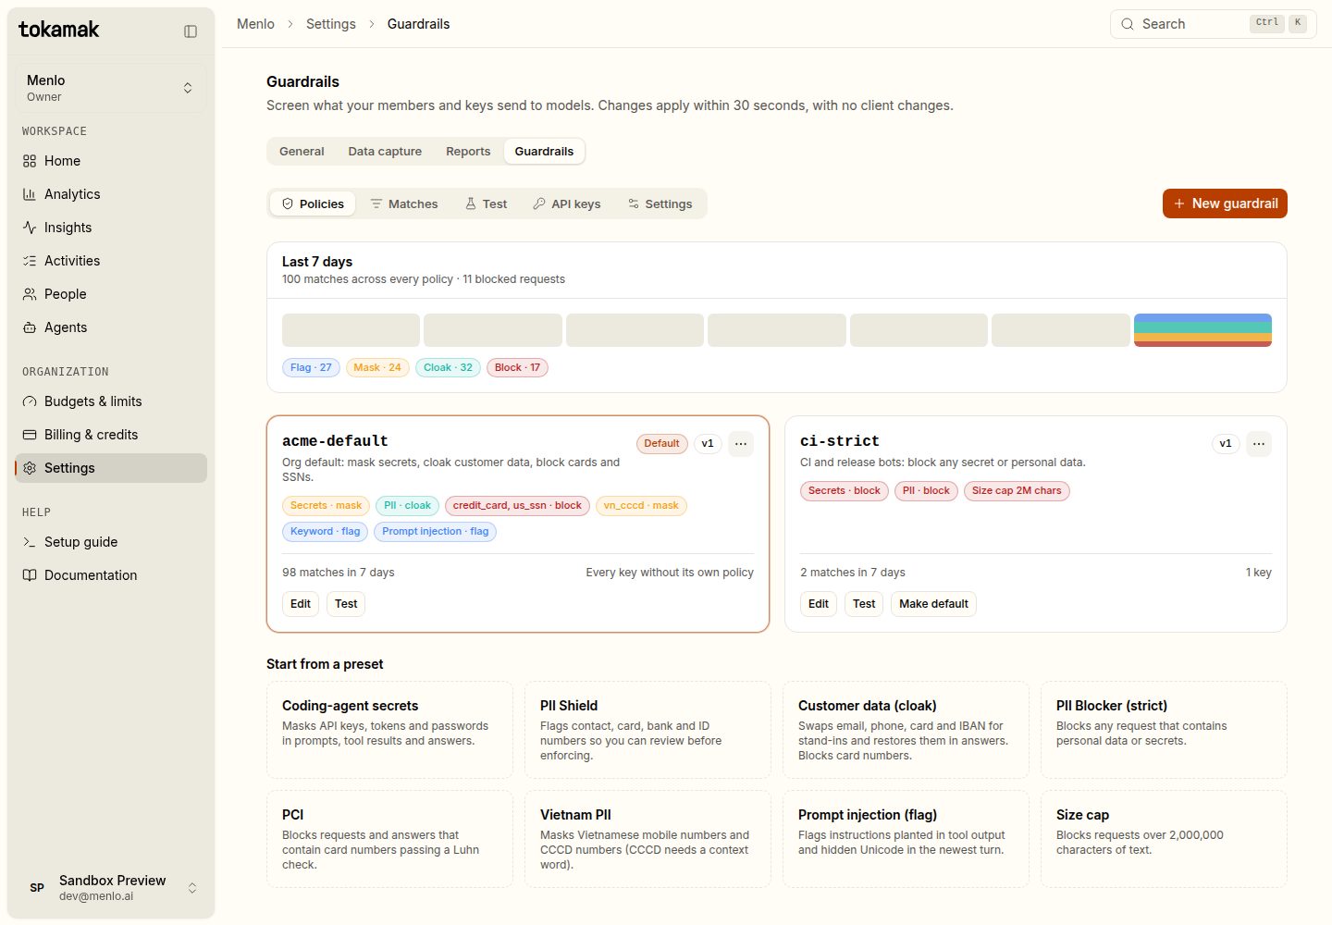Screen dimensions: 1332x925
Task: Pick the Prompt injection (flag) preset
Action: coord(906,839)
